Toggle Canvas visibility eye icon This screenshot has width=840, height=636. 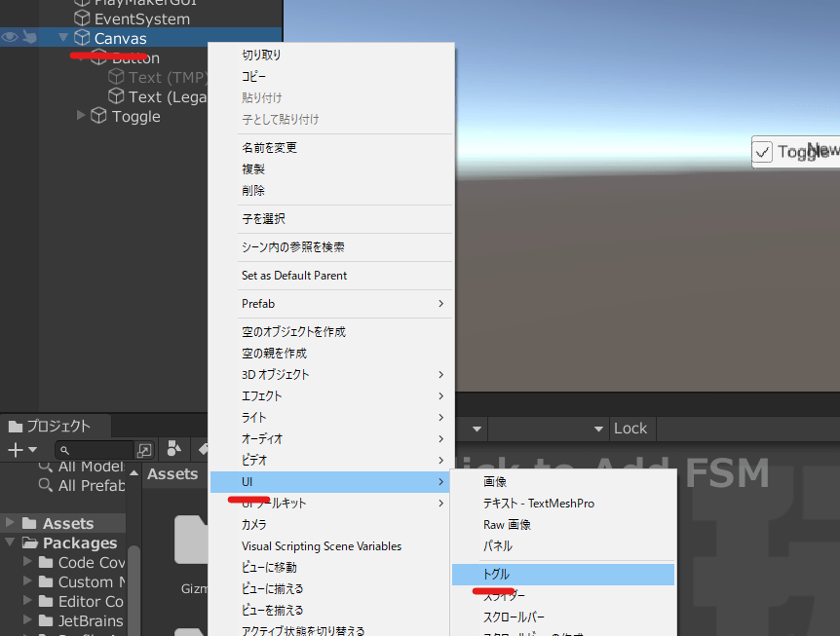[x=11, y=38]
